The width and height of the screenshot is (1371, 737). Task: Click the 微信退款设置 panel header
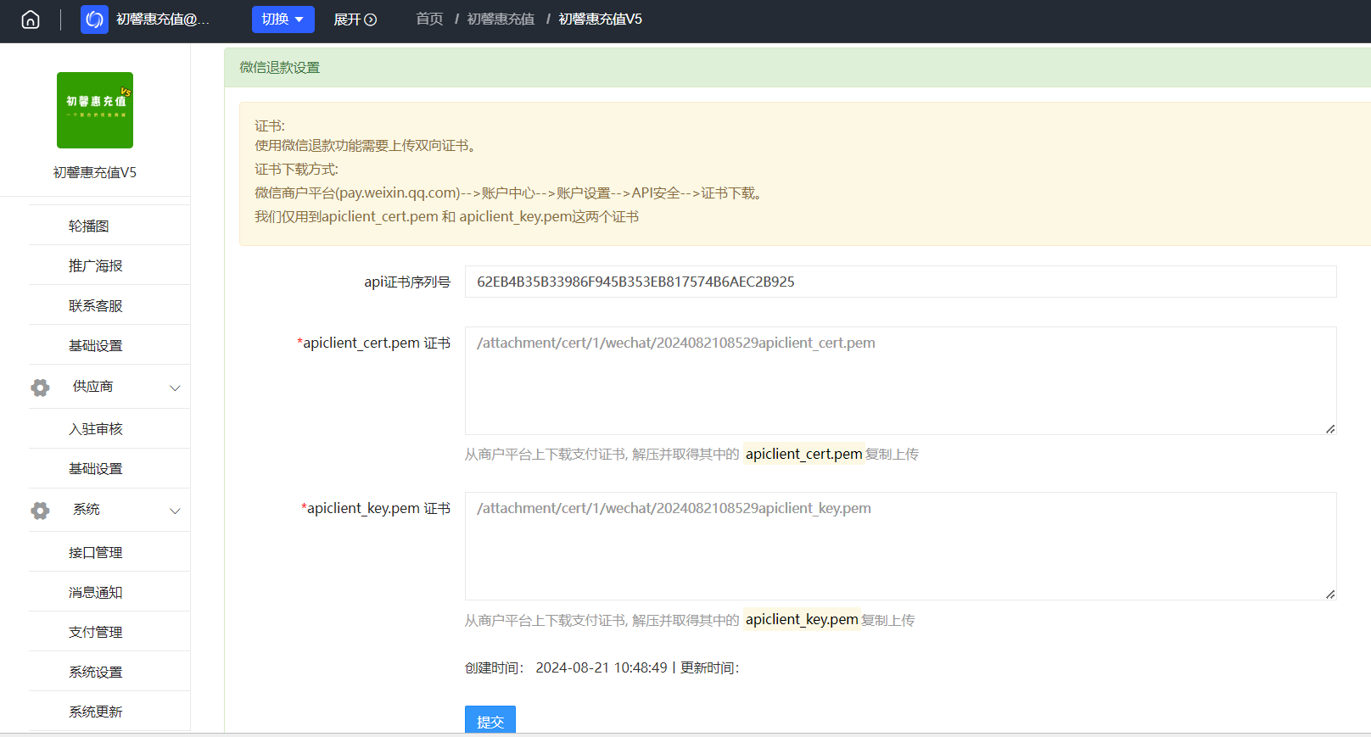(x=797, y=67)
